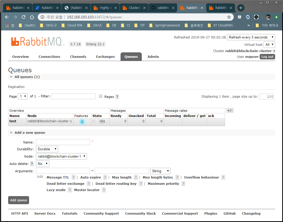Focus the Arguments key field
This screenshot has height=222, width=283.
[63, 171]
